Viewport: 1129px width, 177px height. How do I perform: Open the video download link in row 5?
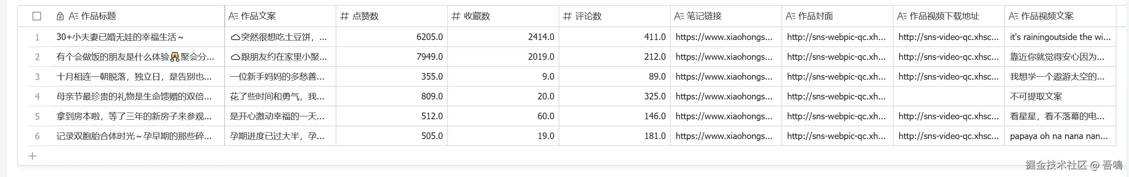pos(949,116)
